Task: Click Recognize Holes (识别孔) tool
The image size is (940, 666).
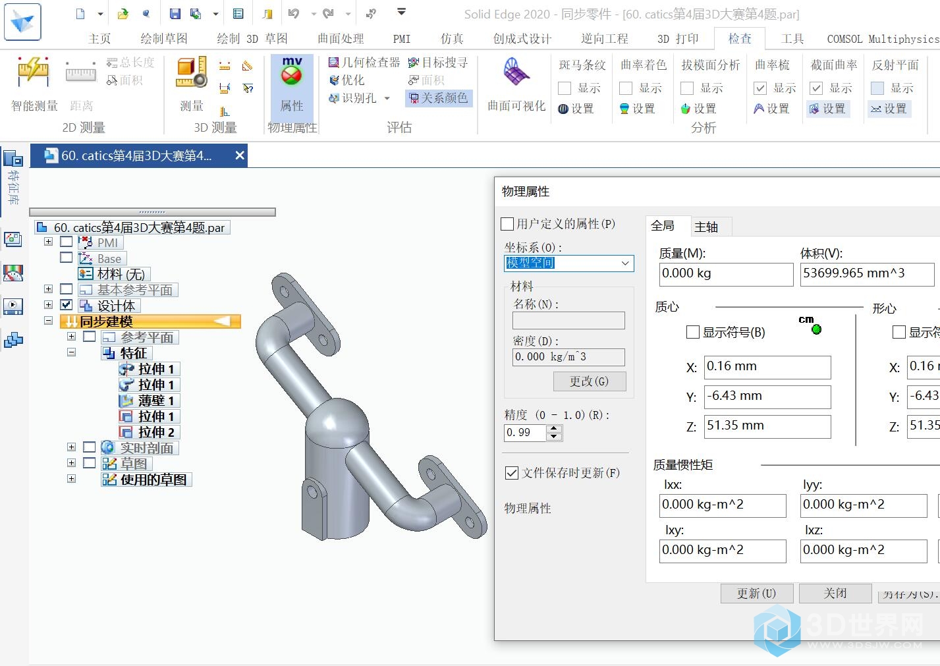Action: (x=353, y=98)
